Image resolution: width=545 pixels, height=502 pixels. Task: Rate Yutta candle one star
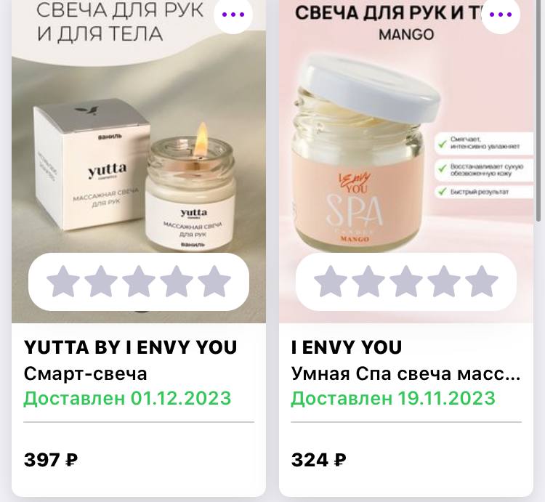point(63,282)
